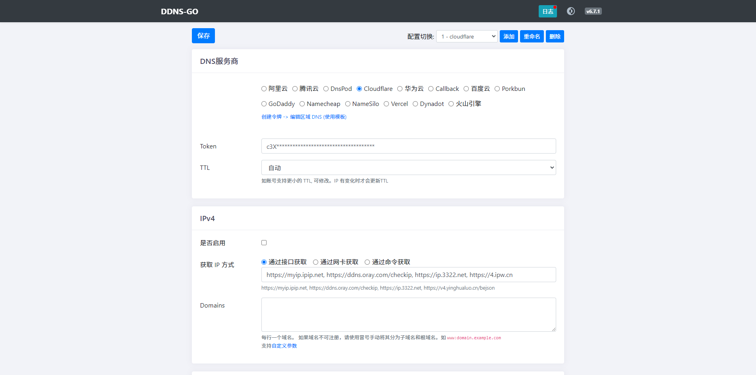756x375 pixels.
Task: Open the 自定义参数 custom parameters link
Action: coord(284,346)
